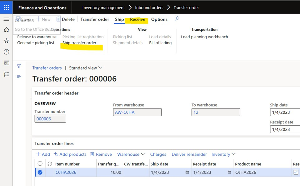Remove the selected transfer order line
The width and height of the screenshot is (300, 186).
pyautogui.click(x=101, y=154)
